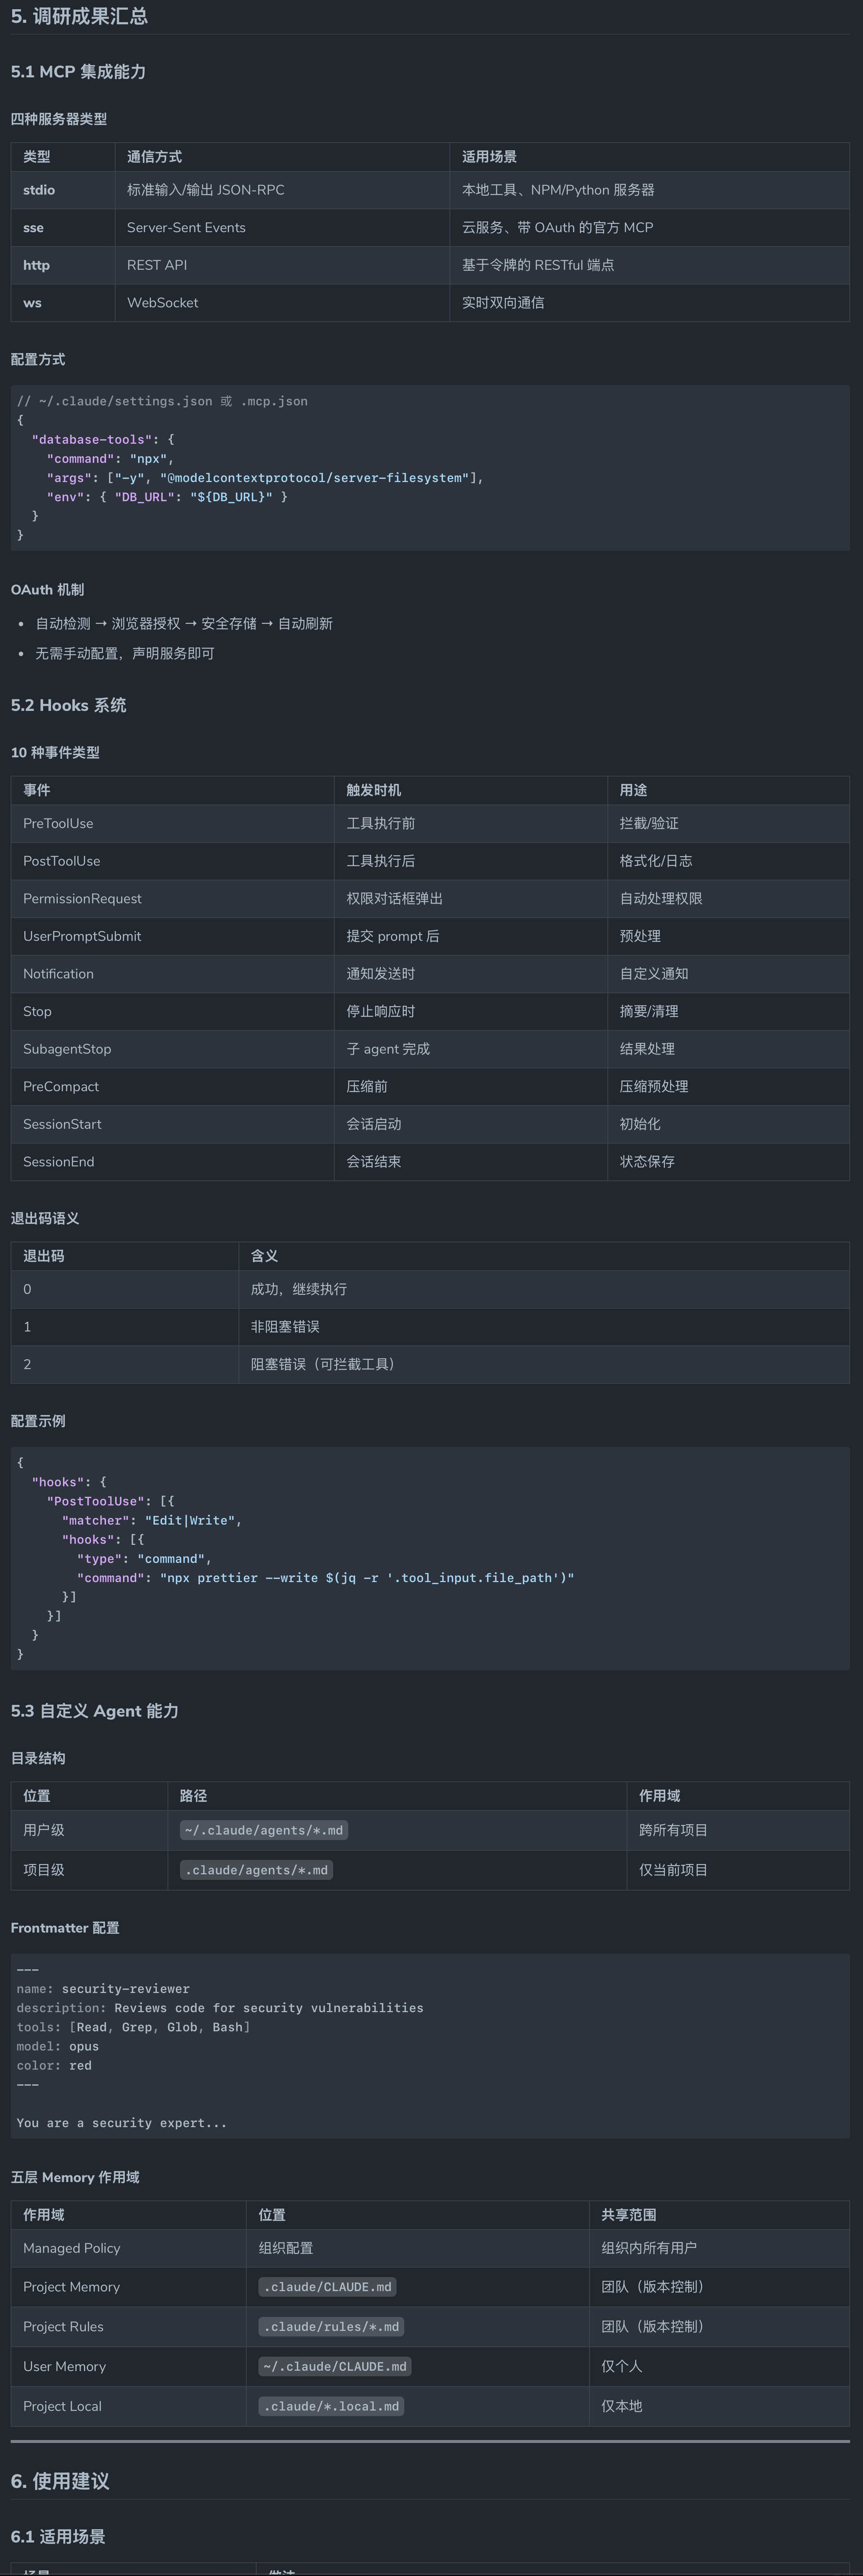
Task: Click the '~/.claude/CLAUDE.md' location code
Action: pyautogui.click(x=334, y=2367)
